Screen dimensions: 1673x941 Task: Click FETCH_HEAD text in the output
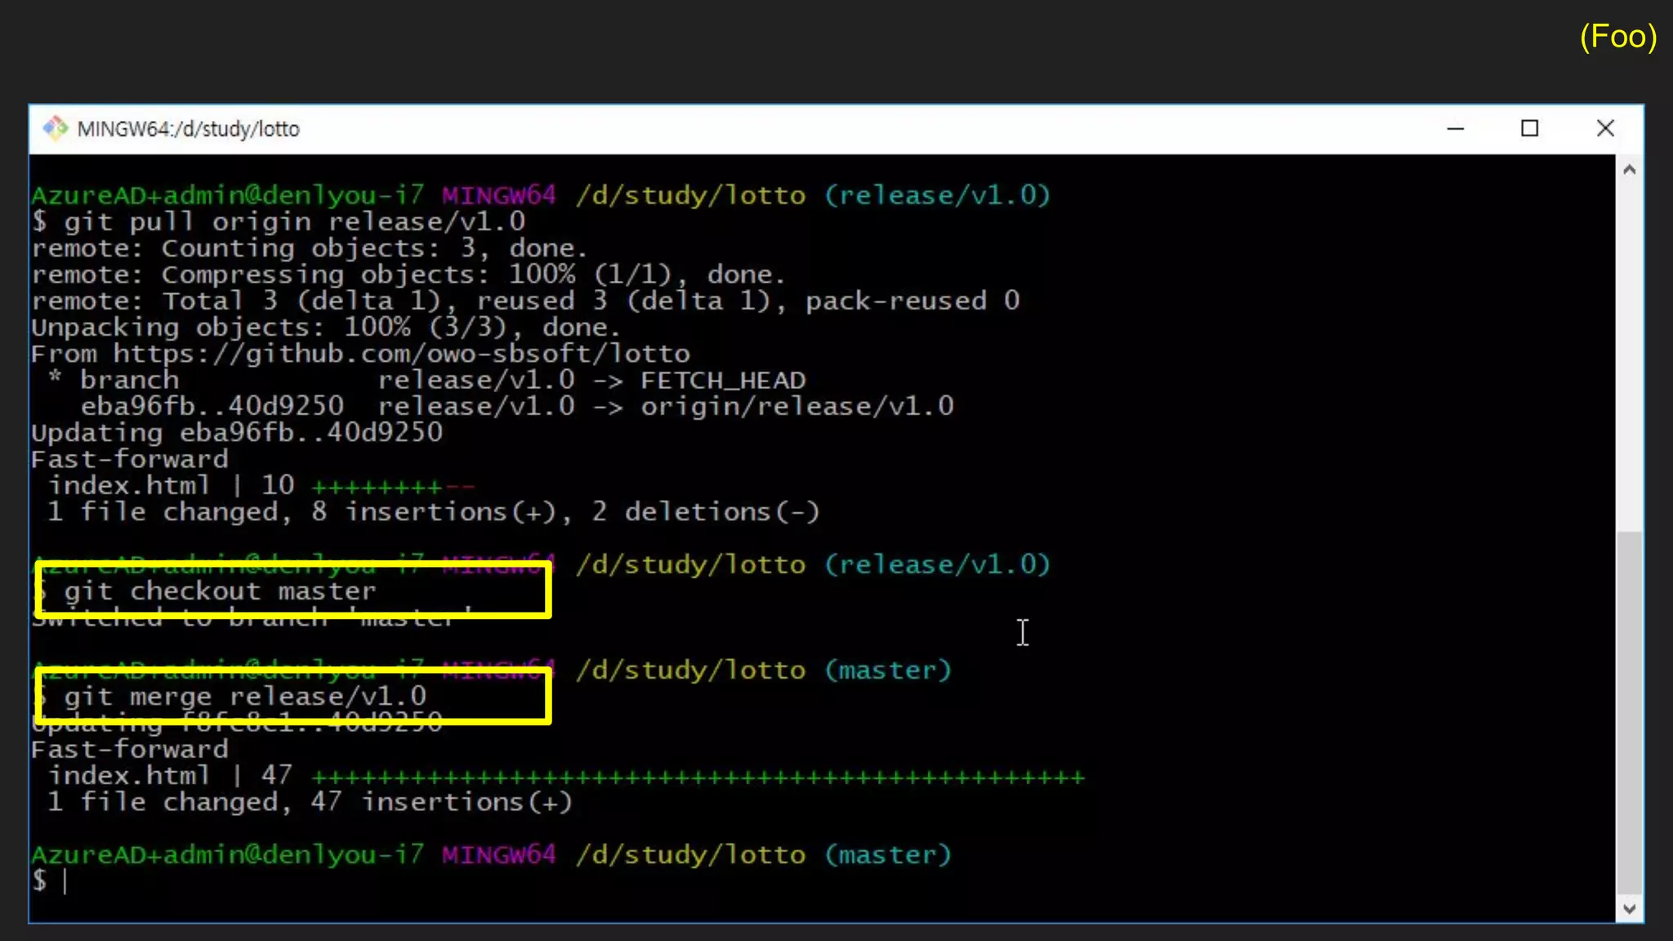click(x=723, y=380)
